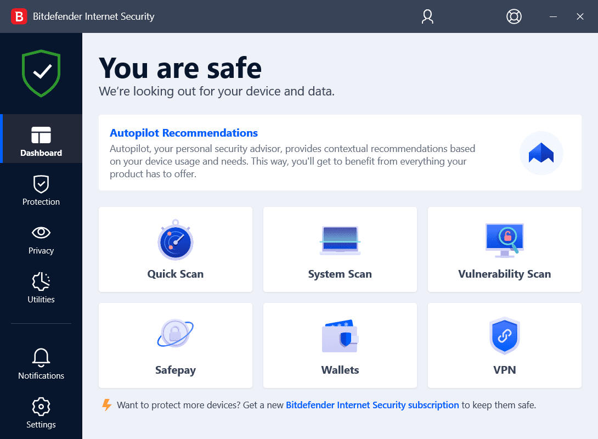The width and height of the screenshot is (598, 439).
Task: Start Quick Scan via its label
Action: 176,274
